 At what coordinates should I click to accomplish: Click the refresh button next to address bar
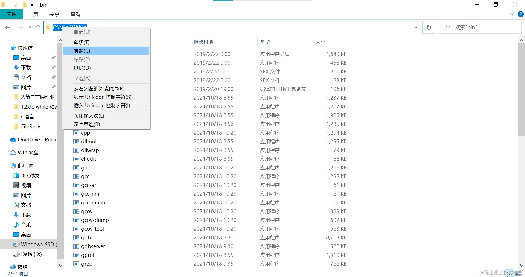429,27
